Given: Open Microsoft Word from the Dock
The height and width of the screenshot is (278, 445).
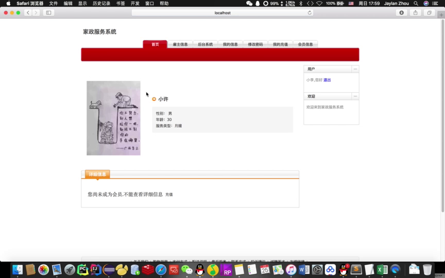Looking at the screenshot, I should [x=304, y=270].
